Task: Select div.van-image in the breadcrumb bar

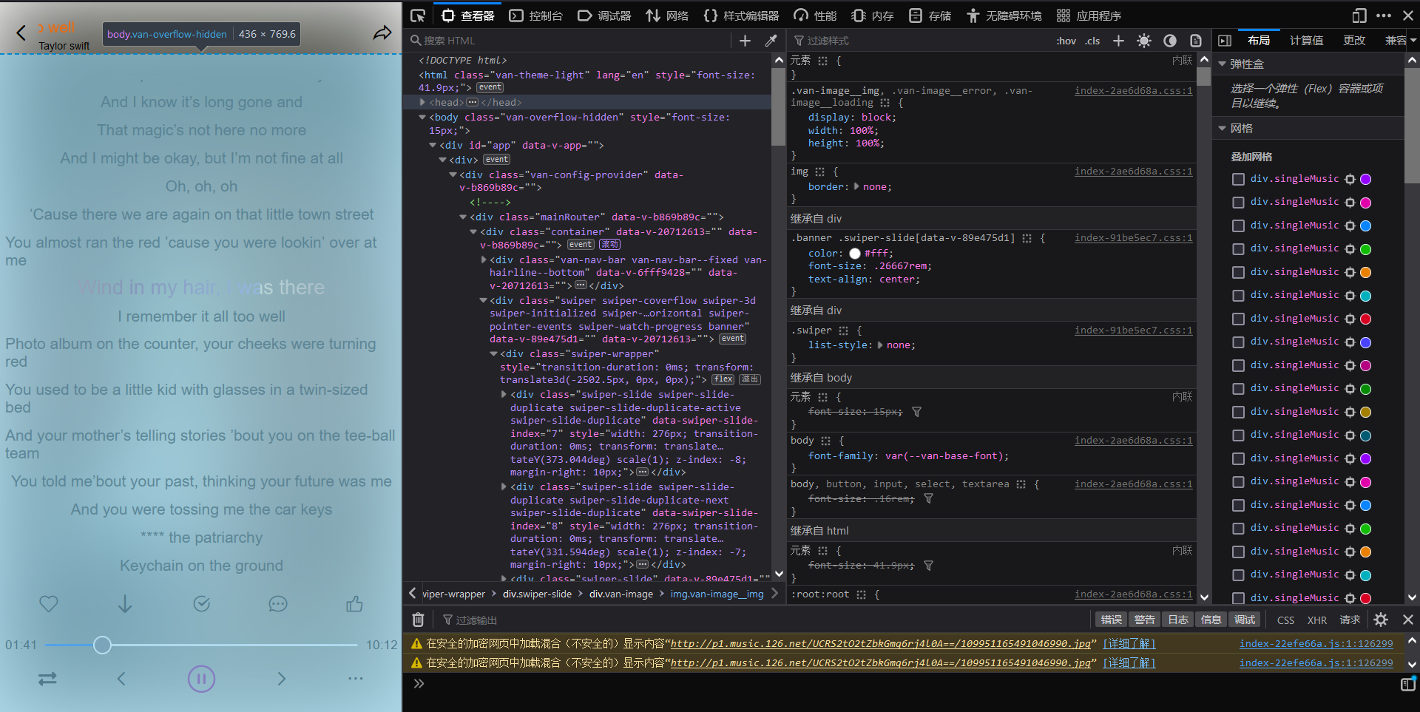Action: tap(621, 594)
